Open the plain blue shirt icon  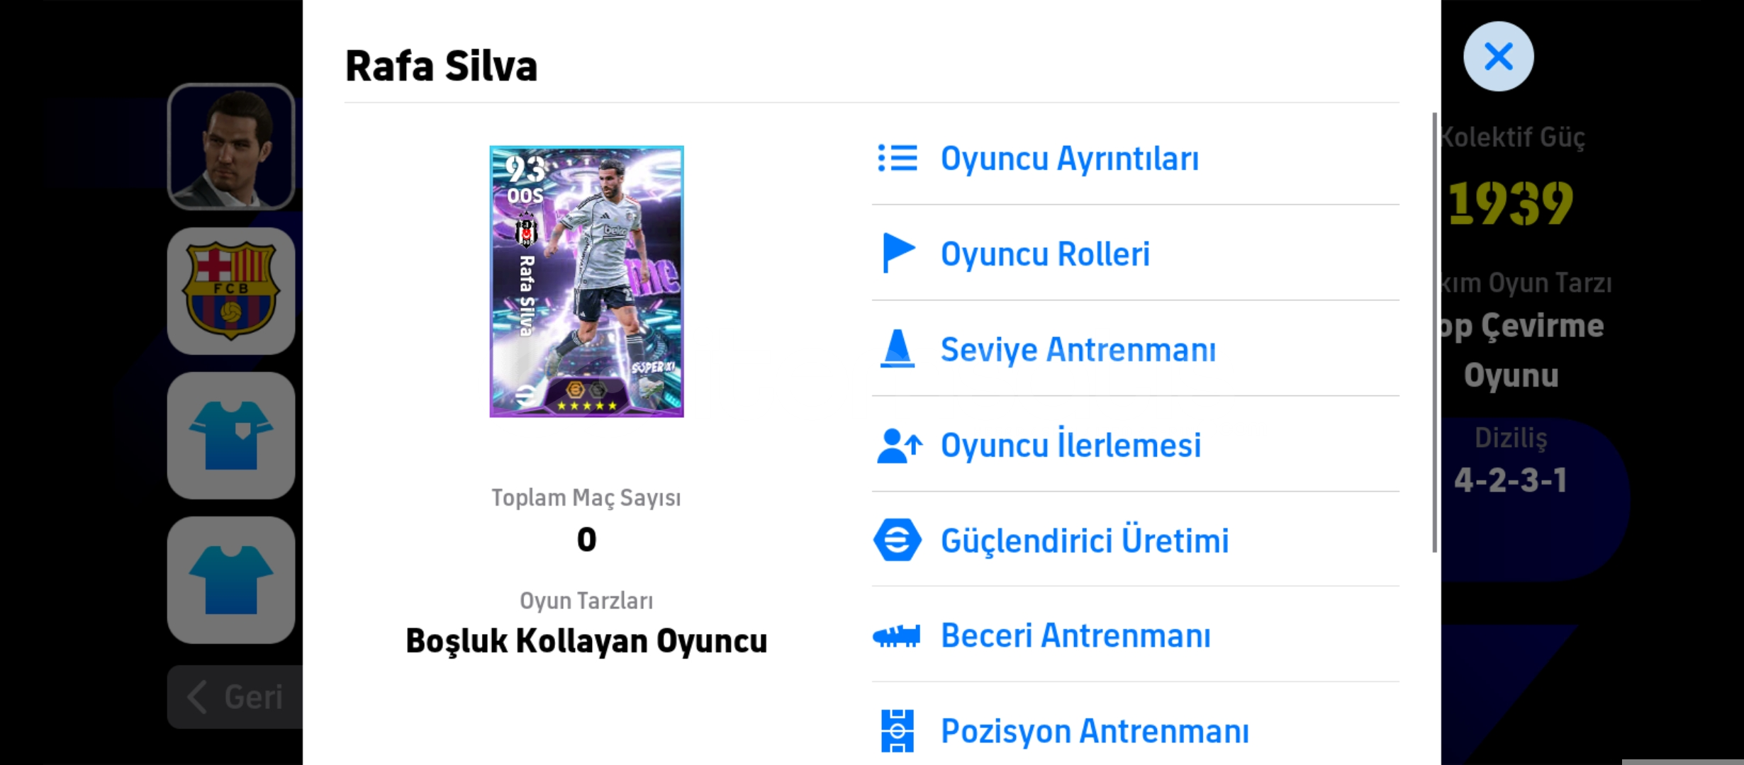(230, 579)
